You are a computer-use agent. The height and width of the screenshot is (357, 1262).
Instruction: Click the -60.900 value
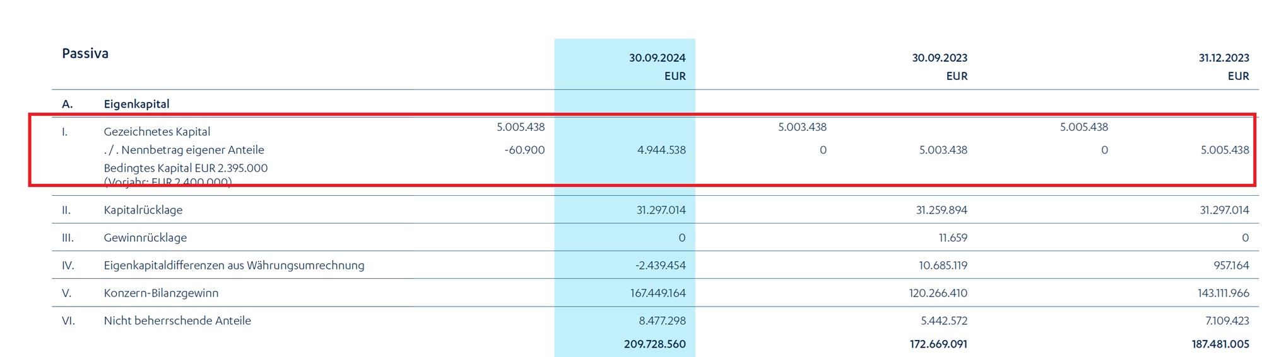coord(524,150)
